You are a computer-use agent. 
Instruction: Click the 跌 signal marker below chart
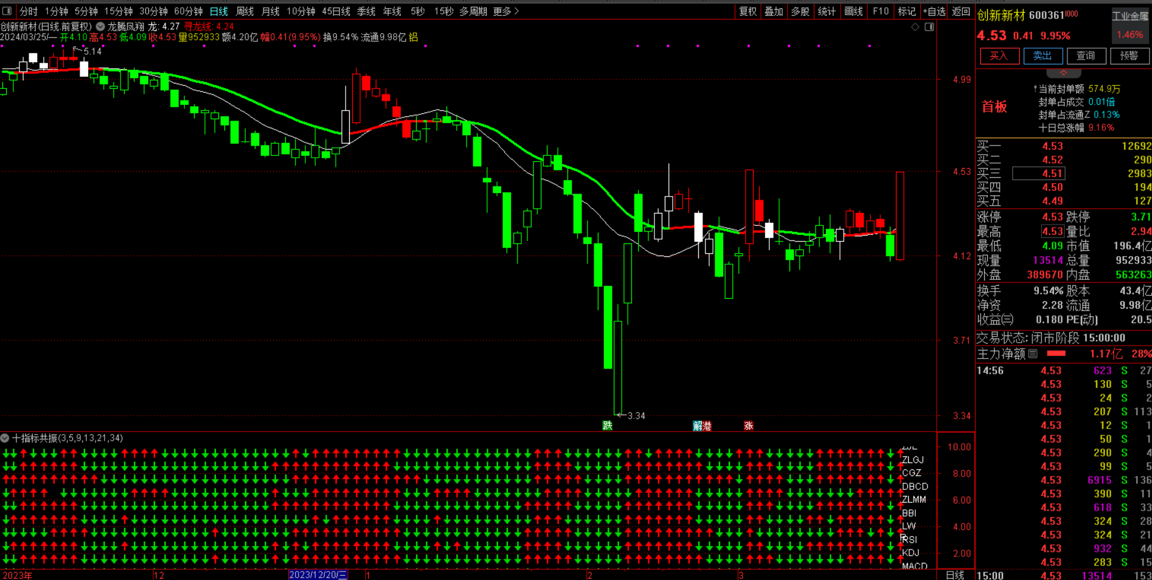pos(607,425)
